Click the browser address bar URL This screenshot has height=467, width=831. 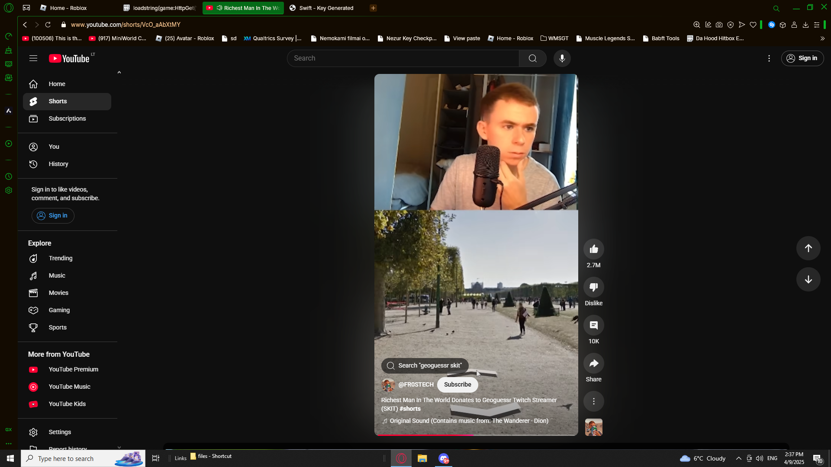[126, 25]
